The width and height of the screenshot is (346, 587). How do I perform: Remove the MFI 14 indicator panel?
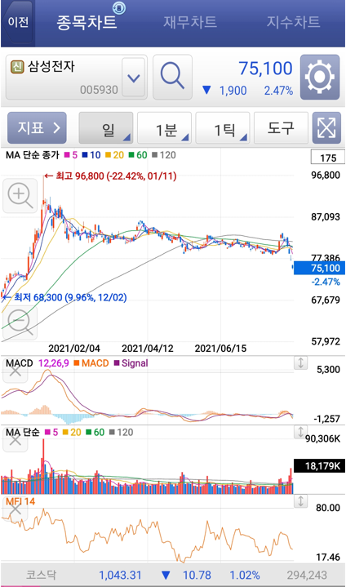click(15, 509)
